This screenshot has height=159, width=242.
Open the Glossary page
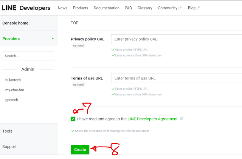coord(145,8)
